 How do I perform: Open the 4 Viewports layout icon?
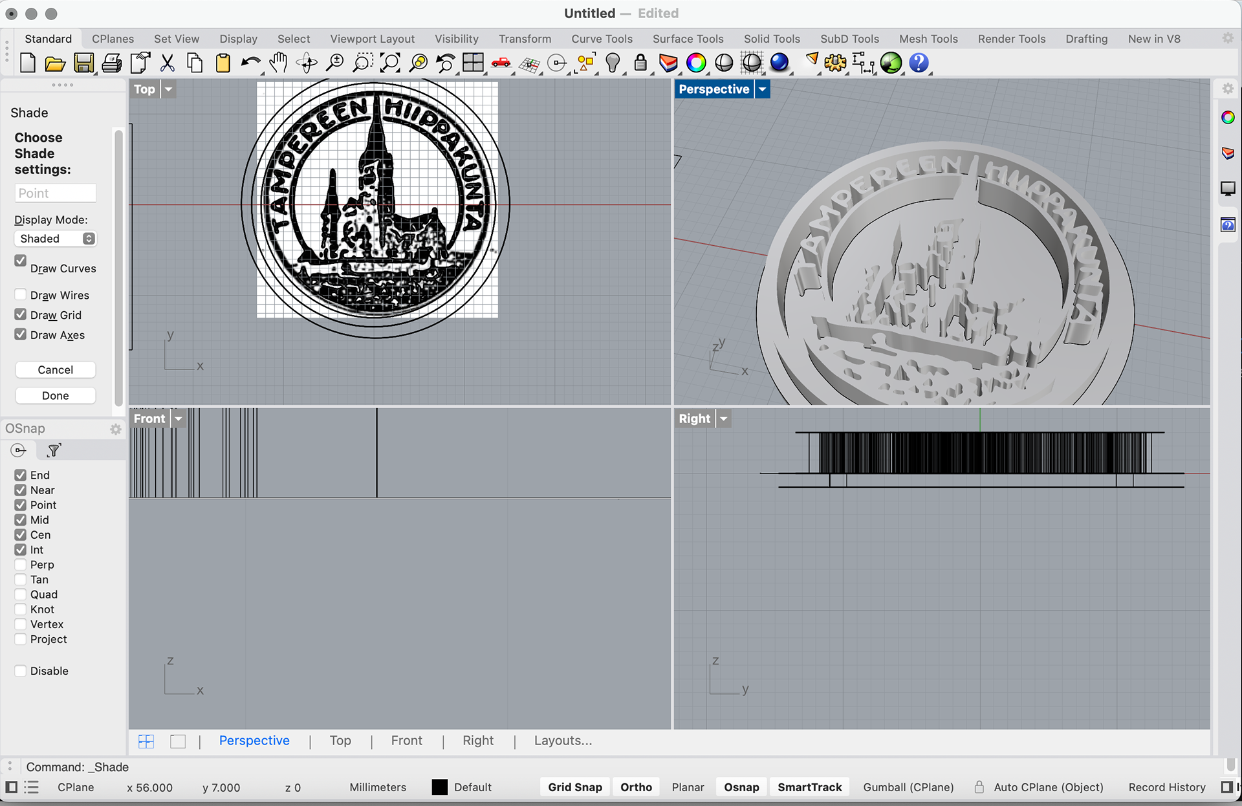(x=473, y=63)
